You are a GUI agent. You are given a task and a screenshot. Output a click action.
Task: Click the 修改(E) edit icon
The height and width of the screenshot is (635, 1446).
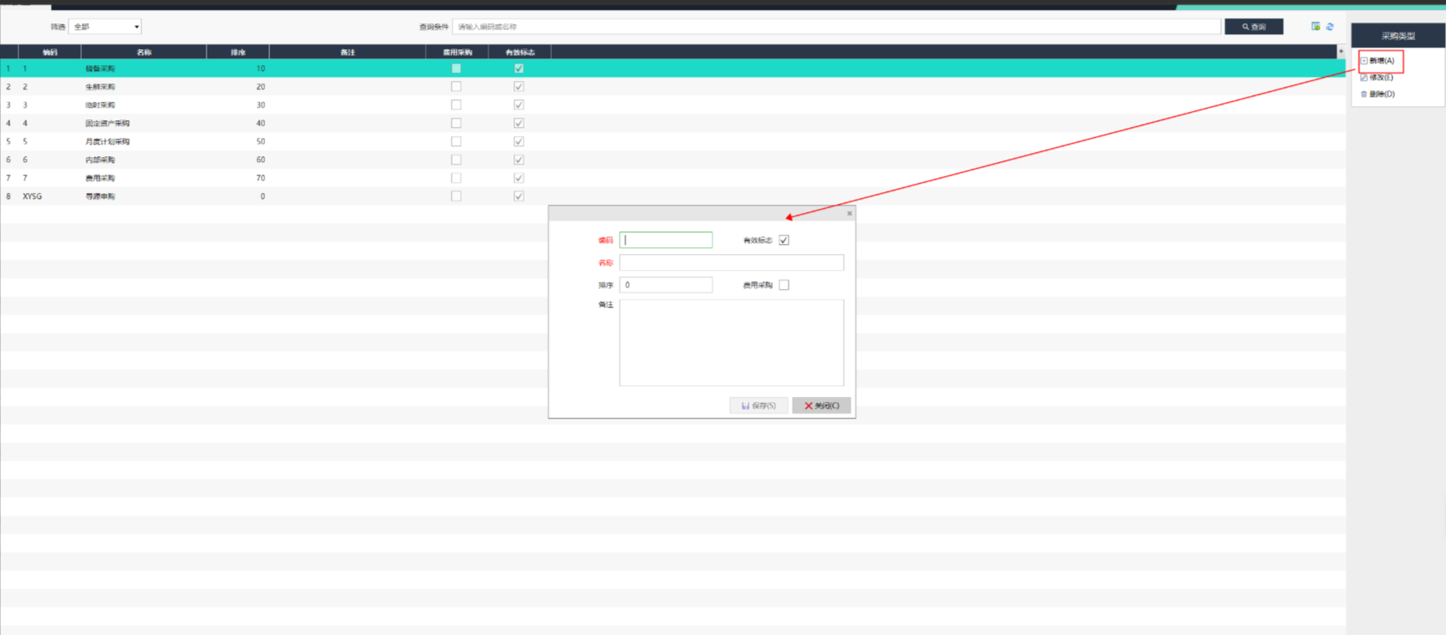1364,78
